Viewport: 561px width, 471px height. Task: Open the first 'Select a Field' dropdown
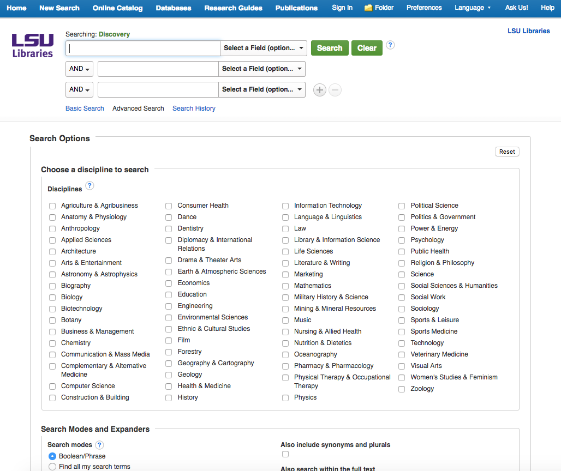tap(263, 48)
